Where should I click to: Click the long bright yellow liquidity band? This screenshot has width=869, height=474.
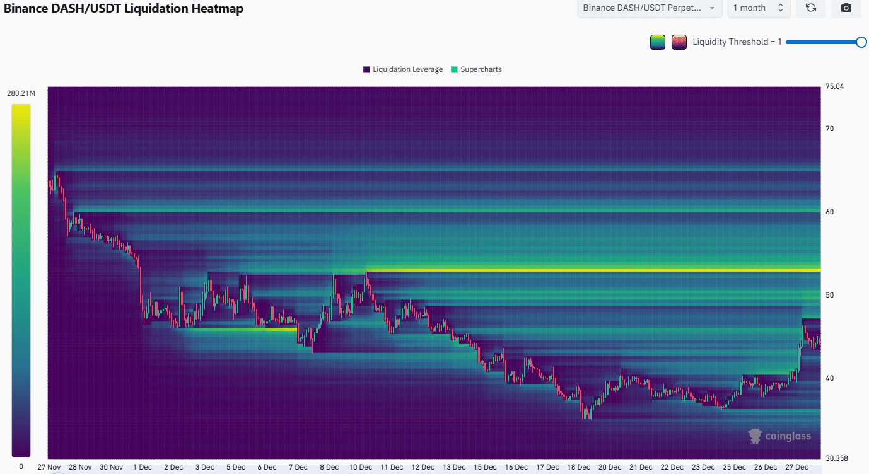click(x=593, y=270)
